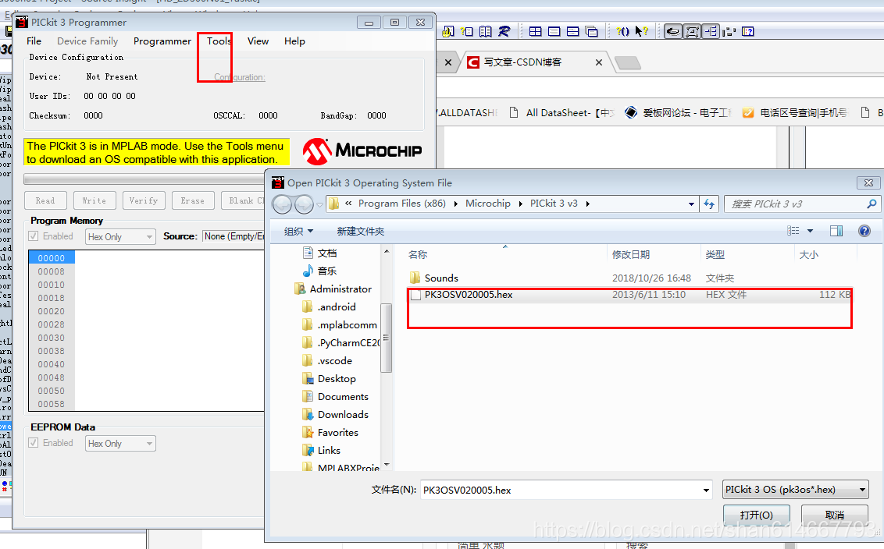Open the Programmer menu
Image resolution: width=884 pixels, height=549 pixels.
pos(162,41)
